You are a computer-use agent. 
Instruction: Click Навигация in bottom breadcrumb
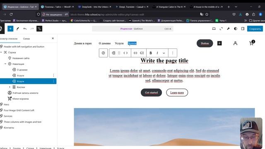(45, 148)
